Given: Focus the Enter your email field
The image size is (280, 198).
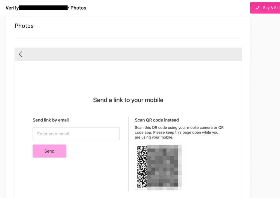Looking at the screenshot, I should pos(76,134).
